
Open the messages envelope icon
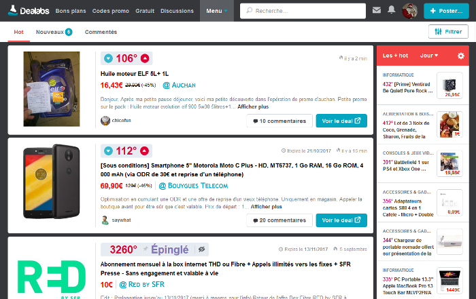(x=377, y=10)
